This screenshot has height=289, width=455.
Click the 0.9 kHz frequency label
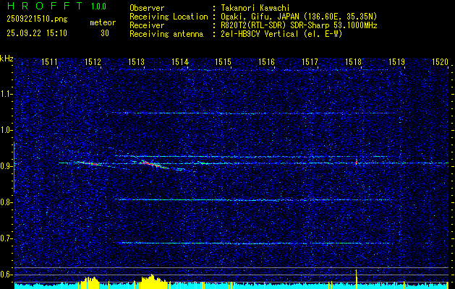[7, 166]
